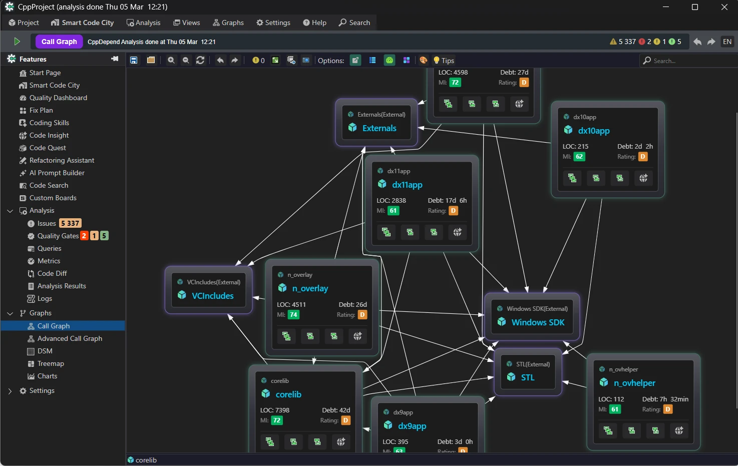Click the undo arrow in graph toolbar

coord(220,60)
